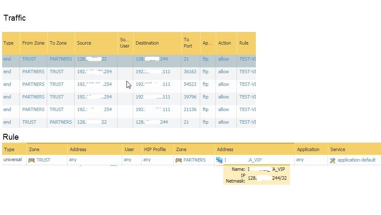Click the any value under User
This screenshot has width=381, height=215.
point(128,160)
